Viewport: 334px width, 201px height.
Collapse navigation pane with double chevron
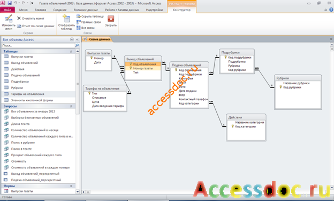pyautogui.click(x=77, y=39)
